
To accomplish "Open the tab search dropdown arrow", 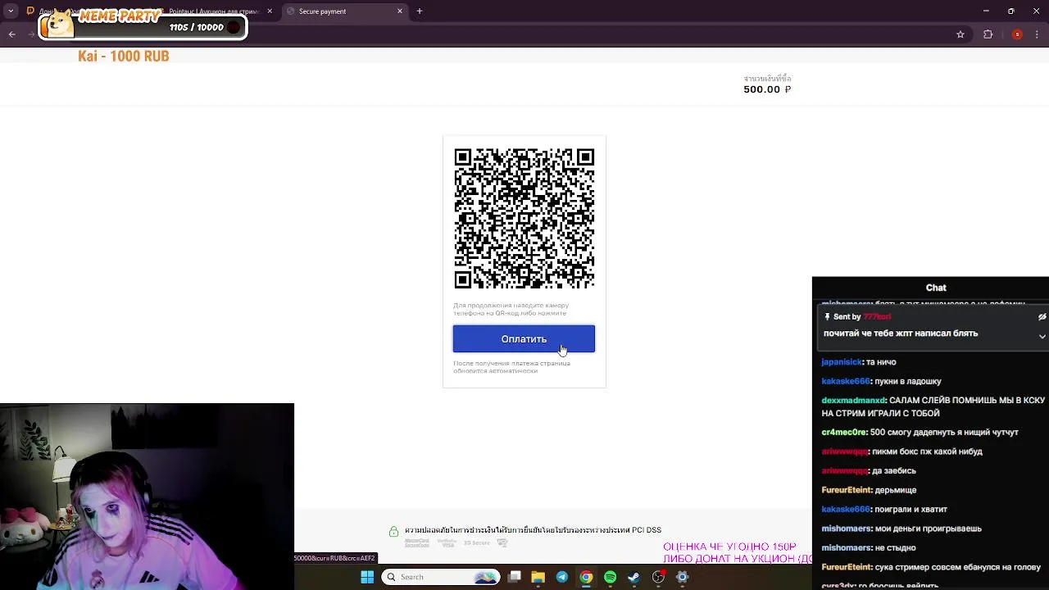I will 11,11.
